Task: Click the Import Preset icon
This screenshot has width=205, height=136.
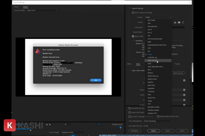Action: (179, 22)
